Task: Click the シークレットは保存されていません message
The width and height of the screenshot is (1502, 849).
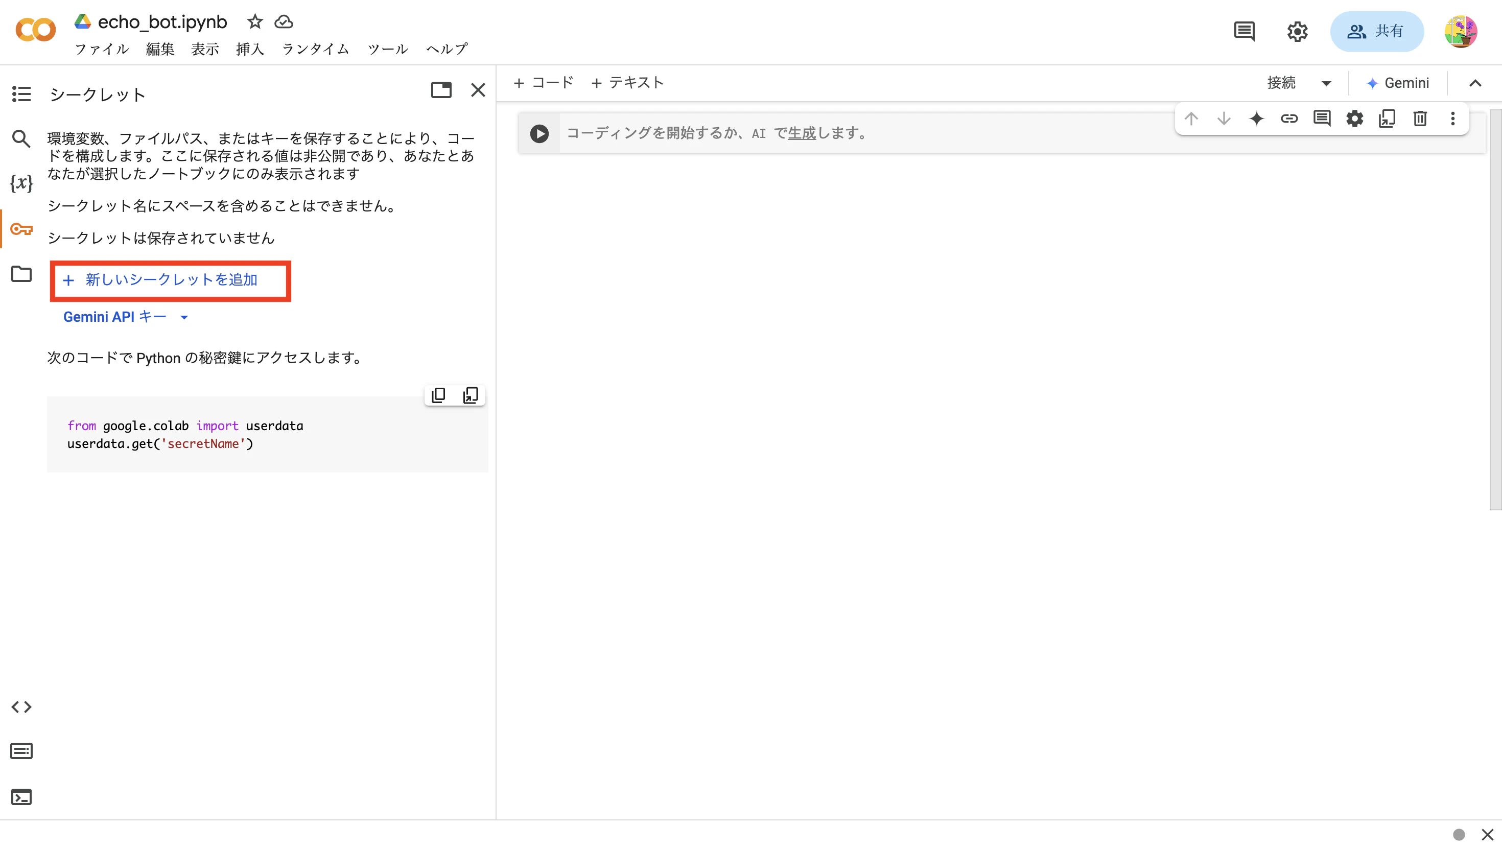Action: tap(161, 238)
